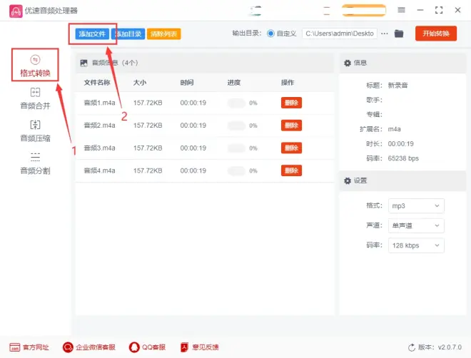Screen dimensions: 471x358
Task: Expand the 声道 channel dropdown
Action: click(416, 225)
